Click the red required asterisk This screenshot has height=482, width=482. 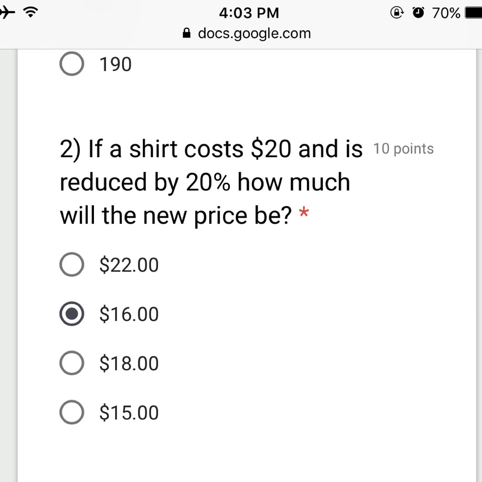click(304, 212)
